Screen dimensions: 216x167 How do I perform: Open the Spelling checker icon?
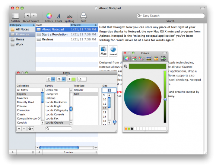tap(69, 16)
